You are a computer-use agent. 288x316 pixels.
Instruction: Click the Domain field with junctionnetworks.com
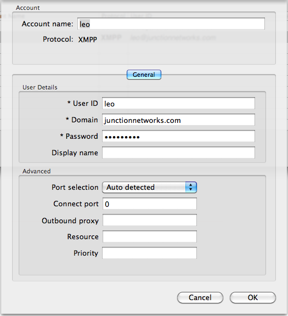tap(178, 120)
